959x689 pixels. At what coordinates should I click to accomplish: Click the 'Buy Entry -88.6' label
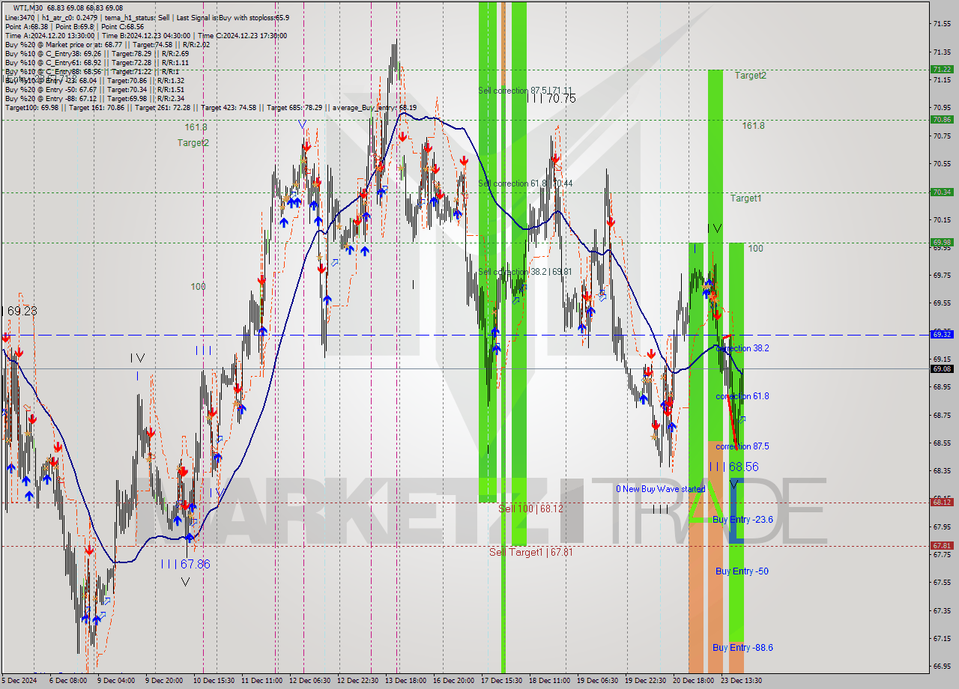coord(742,648)
